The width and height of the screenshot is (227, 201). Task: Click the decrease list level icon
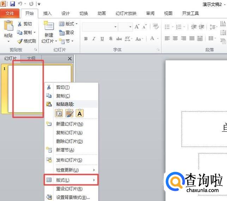[194, 27]
